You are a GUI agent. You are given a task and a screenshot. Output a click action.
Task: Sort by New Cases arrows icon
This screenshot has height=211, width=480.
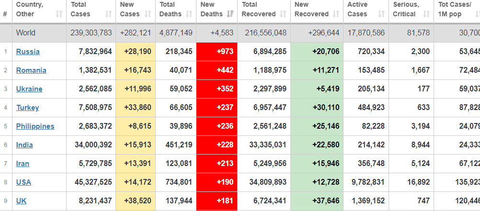point(148,14)
